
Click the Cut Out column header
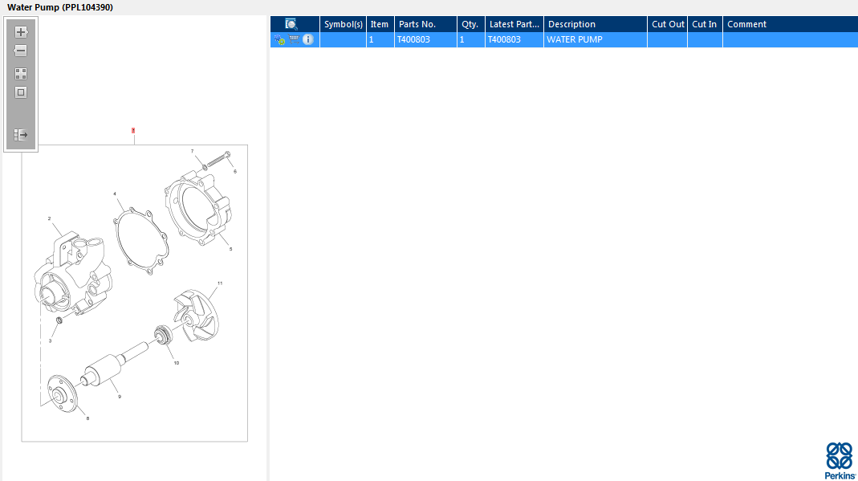point(667,24)
